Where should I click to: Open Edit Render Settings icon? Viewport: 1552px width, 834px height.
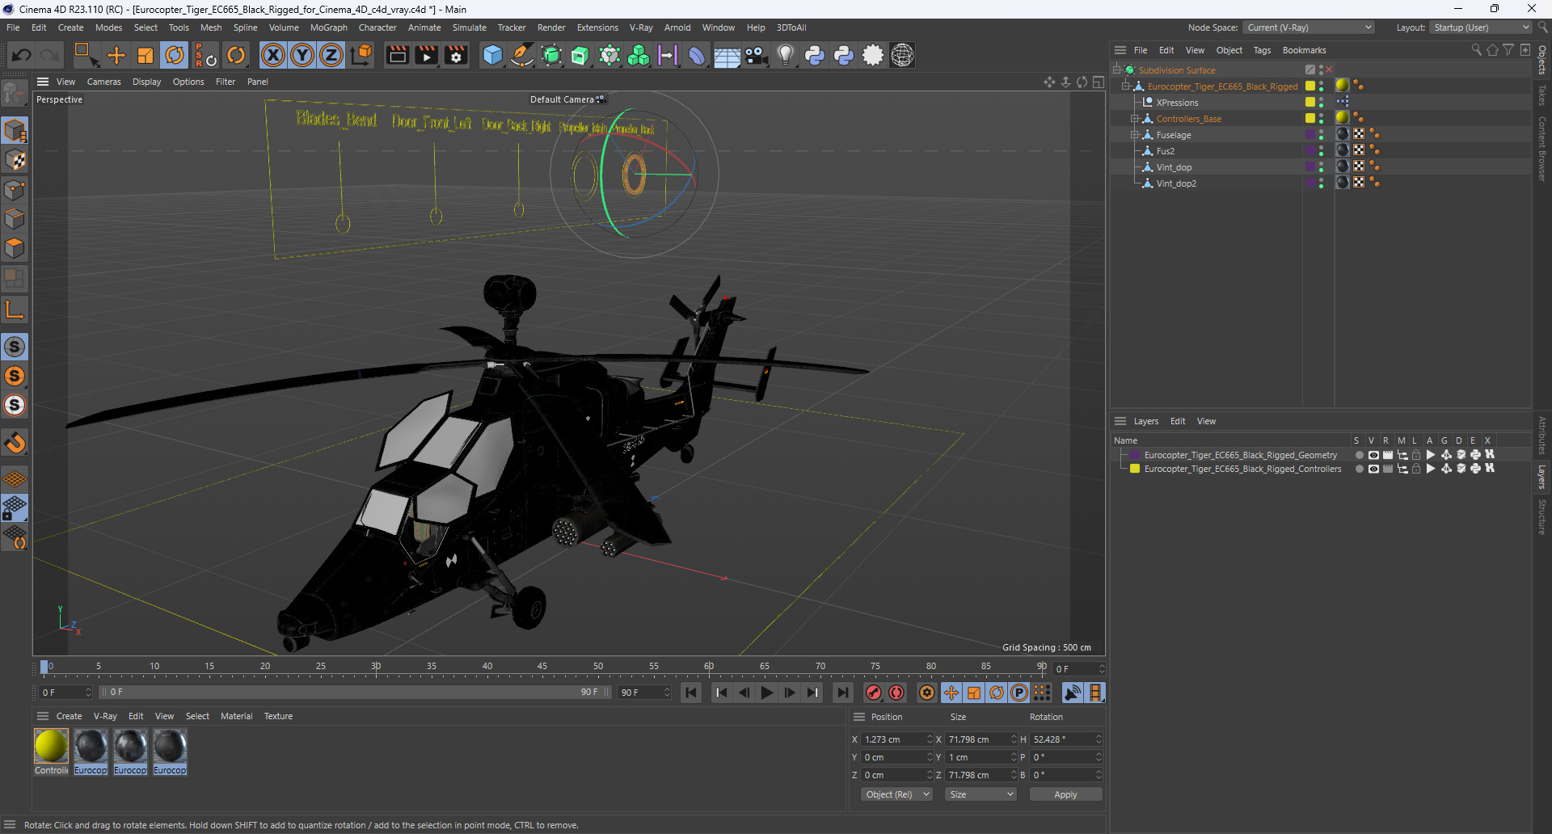(x=456, y=55)
